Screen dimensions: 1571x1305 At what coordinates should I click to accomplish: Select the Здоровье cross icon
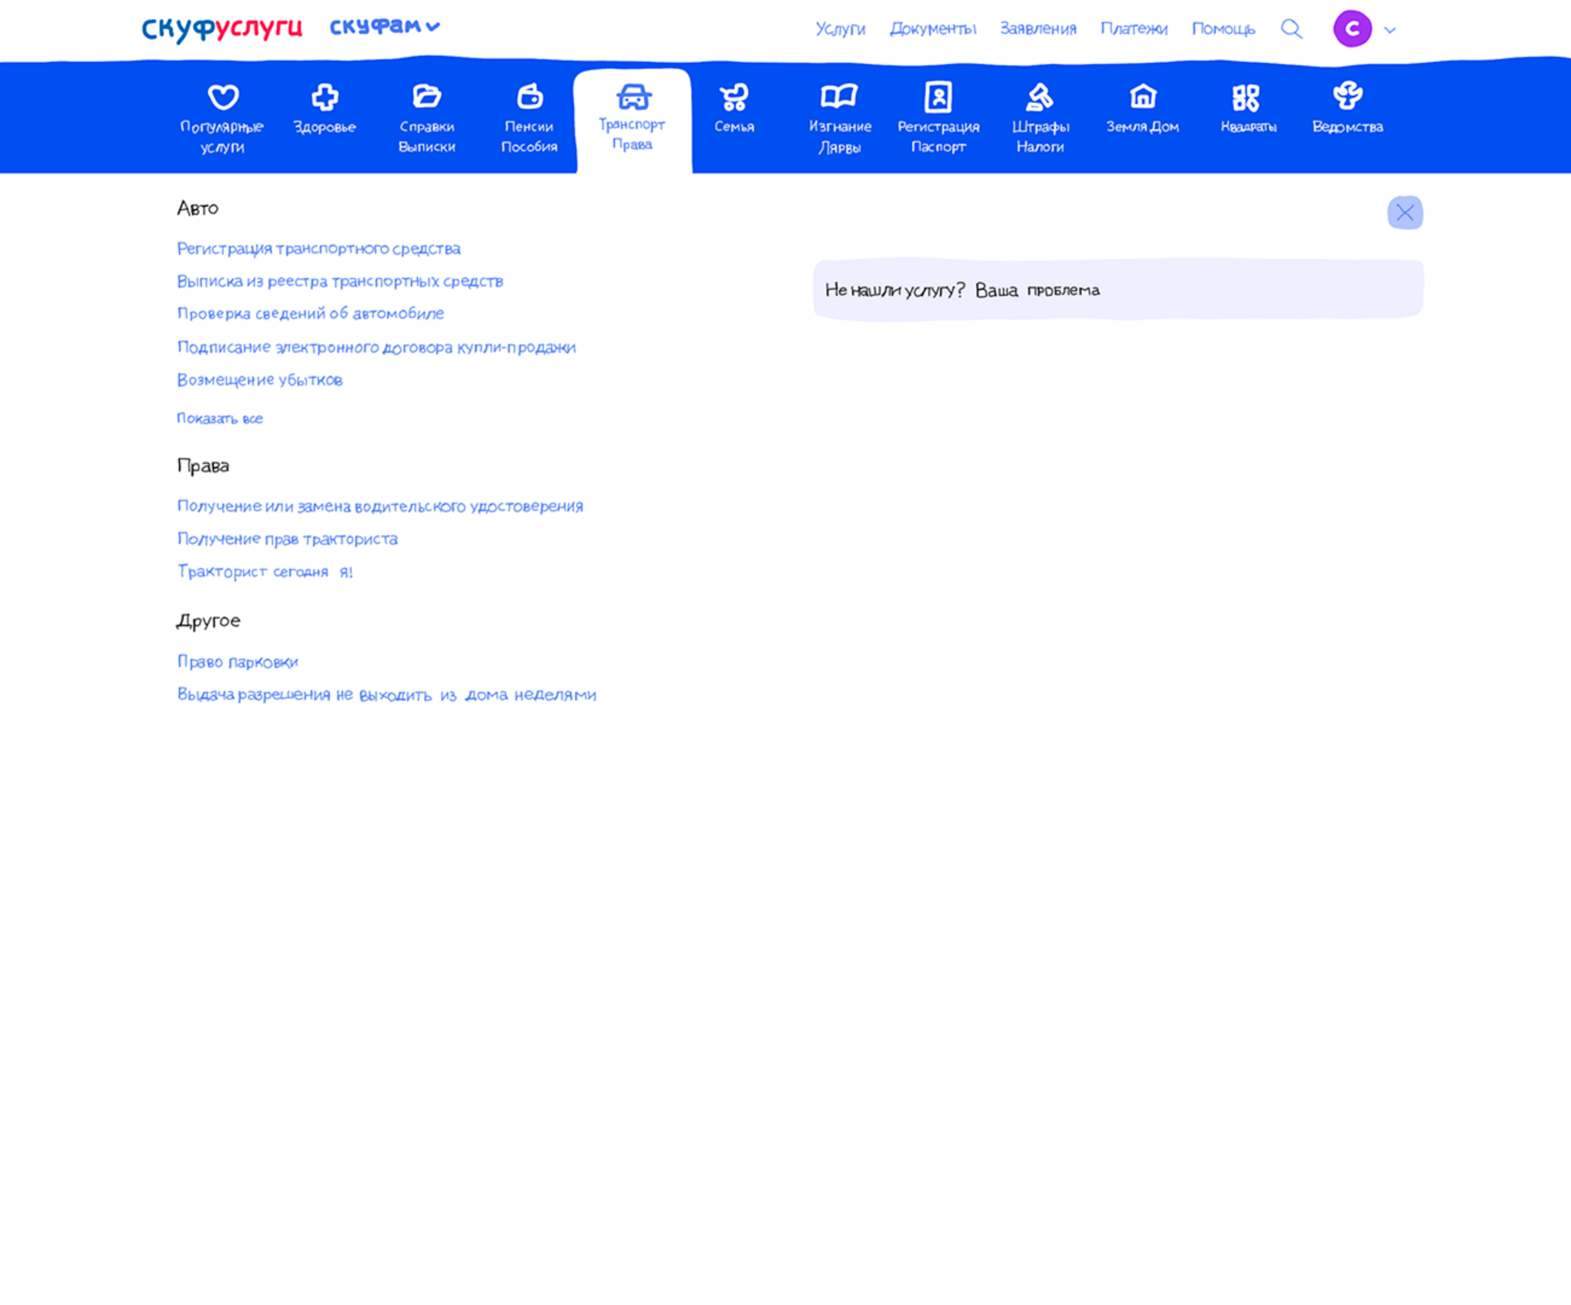point(324,97)
